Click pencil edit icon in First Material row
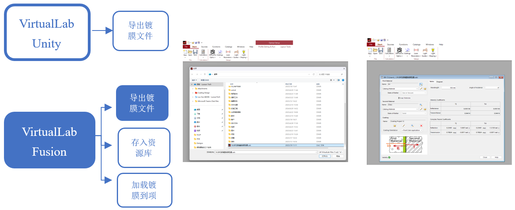 coord(421,89)
